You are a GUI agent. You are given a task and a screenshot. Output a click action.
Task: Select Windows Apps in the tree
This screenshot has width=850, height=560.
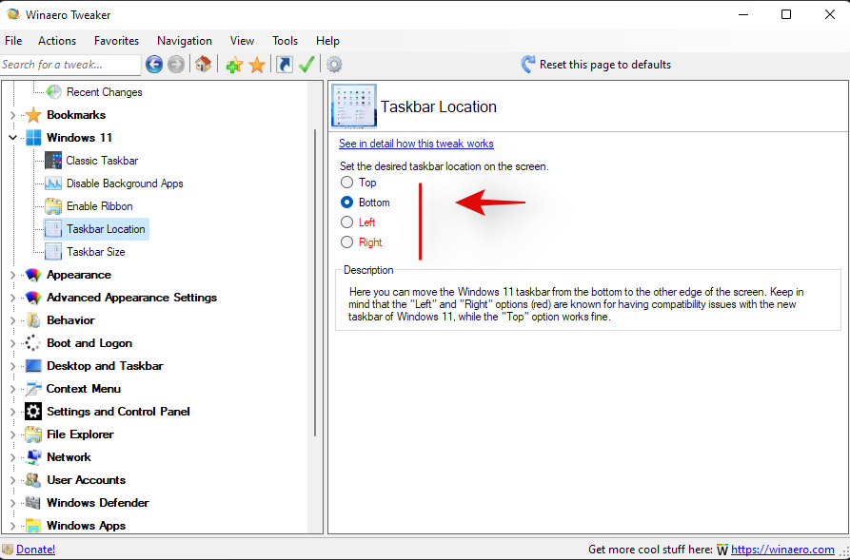tap(87, 526)
